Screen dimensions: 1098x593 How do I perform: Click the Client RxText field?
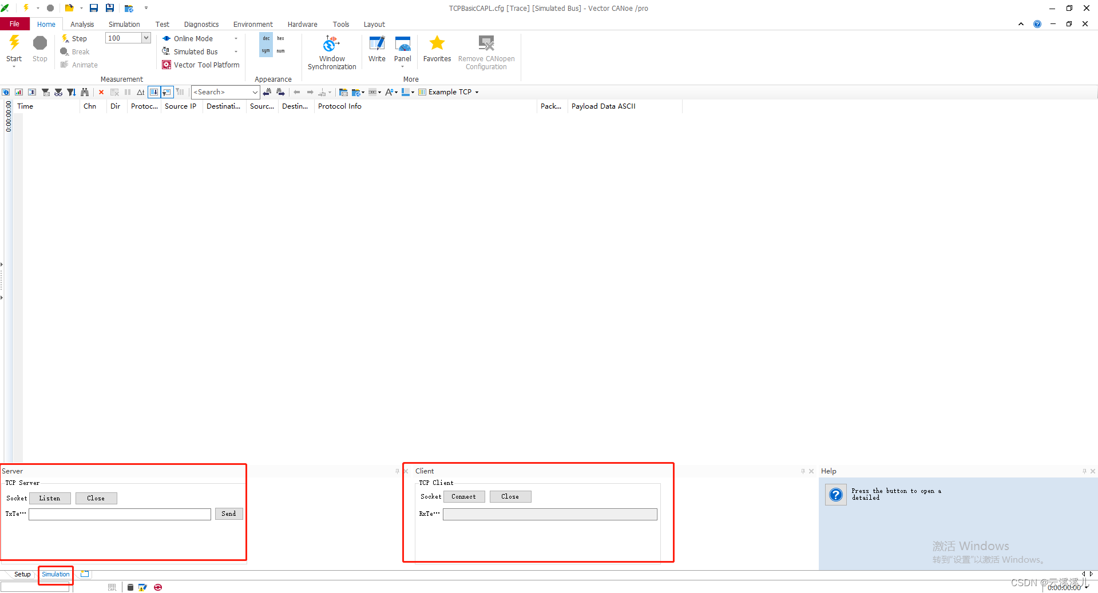point(550,514)
